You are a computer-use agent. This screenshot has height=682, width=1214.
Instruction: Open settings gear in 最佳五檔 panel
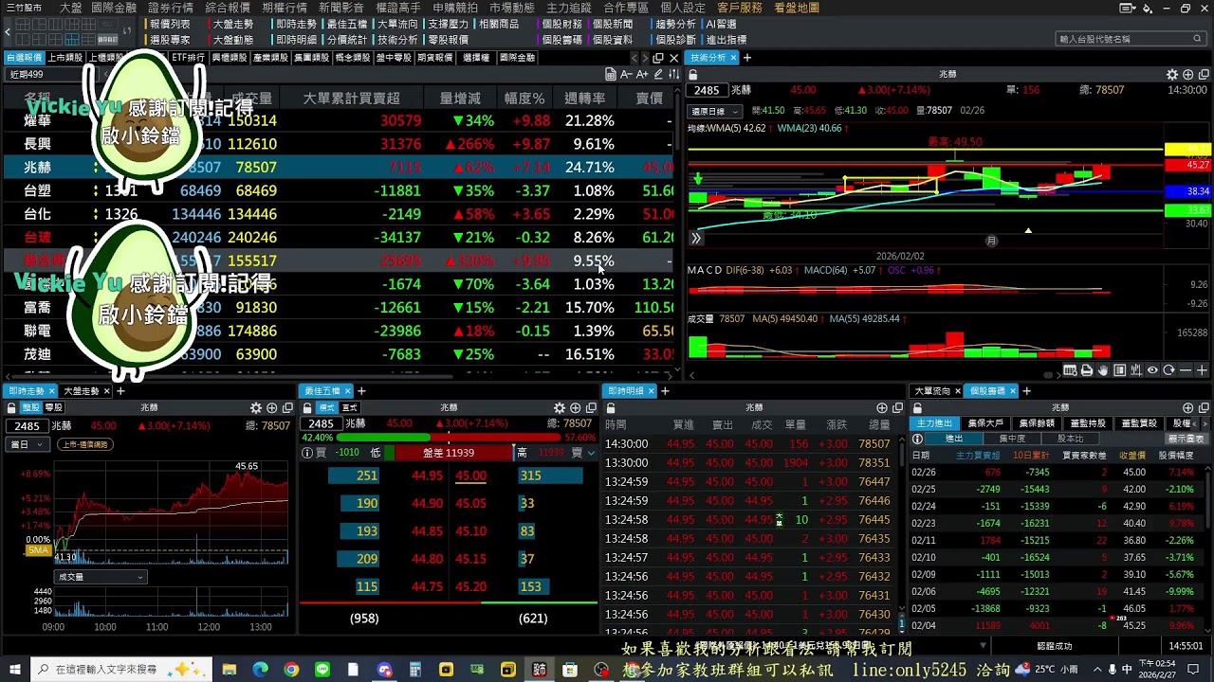[559, 408]
